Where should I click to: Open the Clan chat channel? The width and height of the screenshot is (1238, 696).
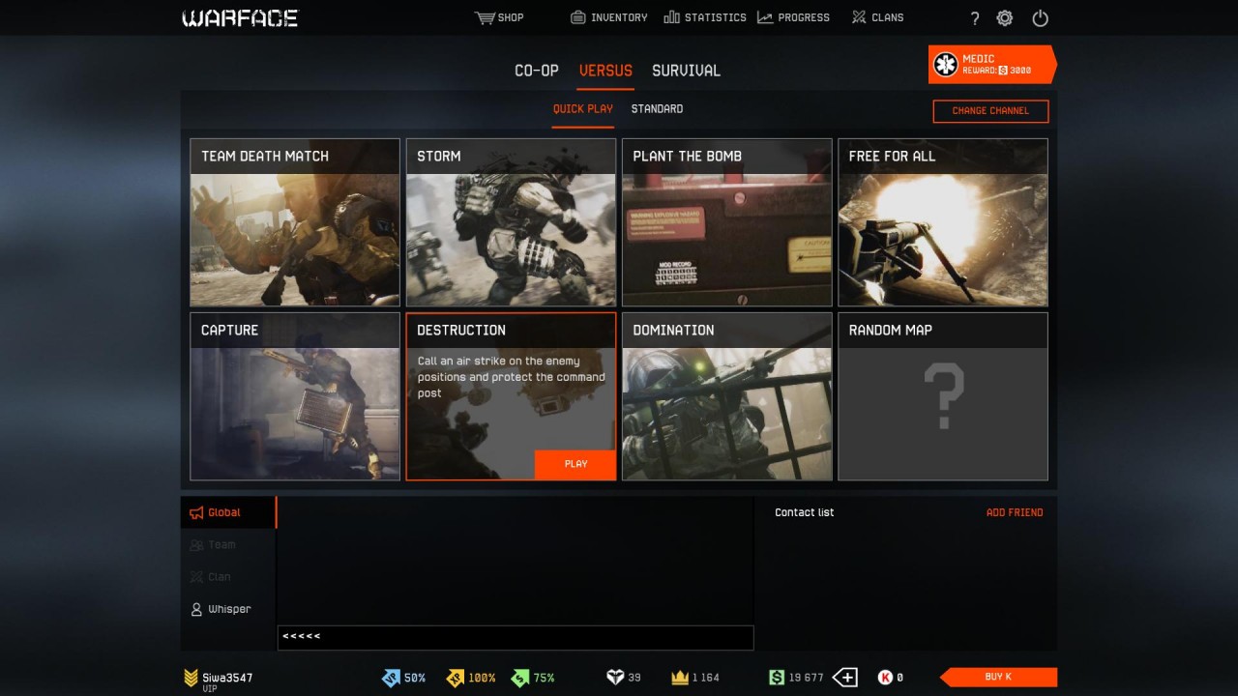(227, 577)
